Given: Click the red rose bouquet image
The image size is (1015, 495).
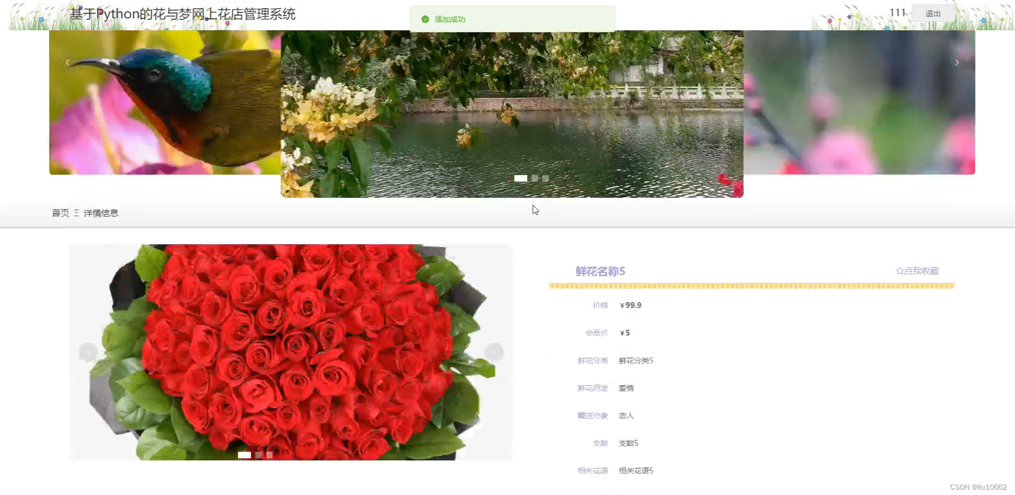Looking at the screenshot, I should pyautogui.click(x=291, y=351).
